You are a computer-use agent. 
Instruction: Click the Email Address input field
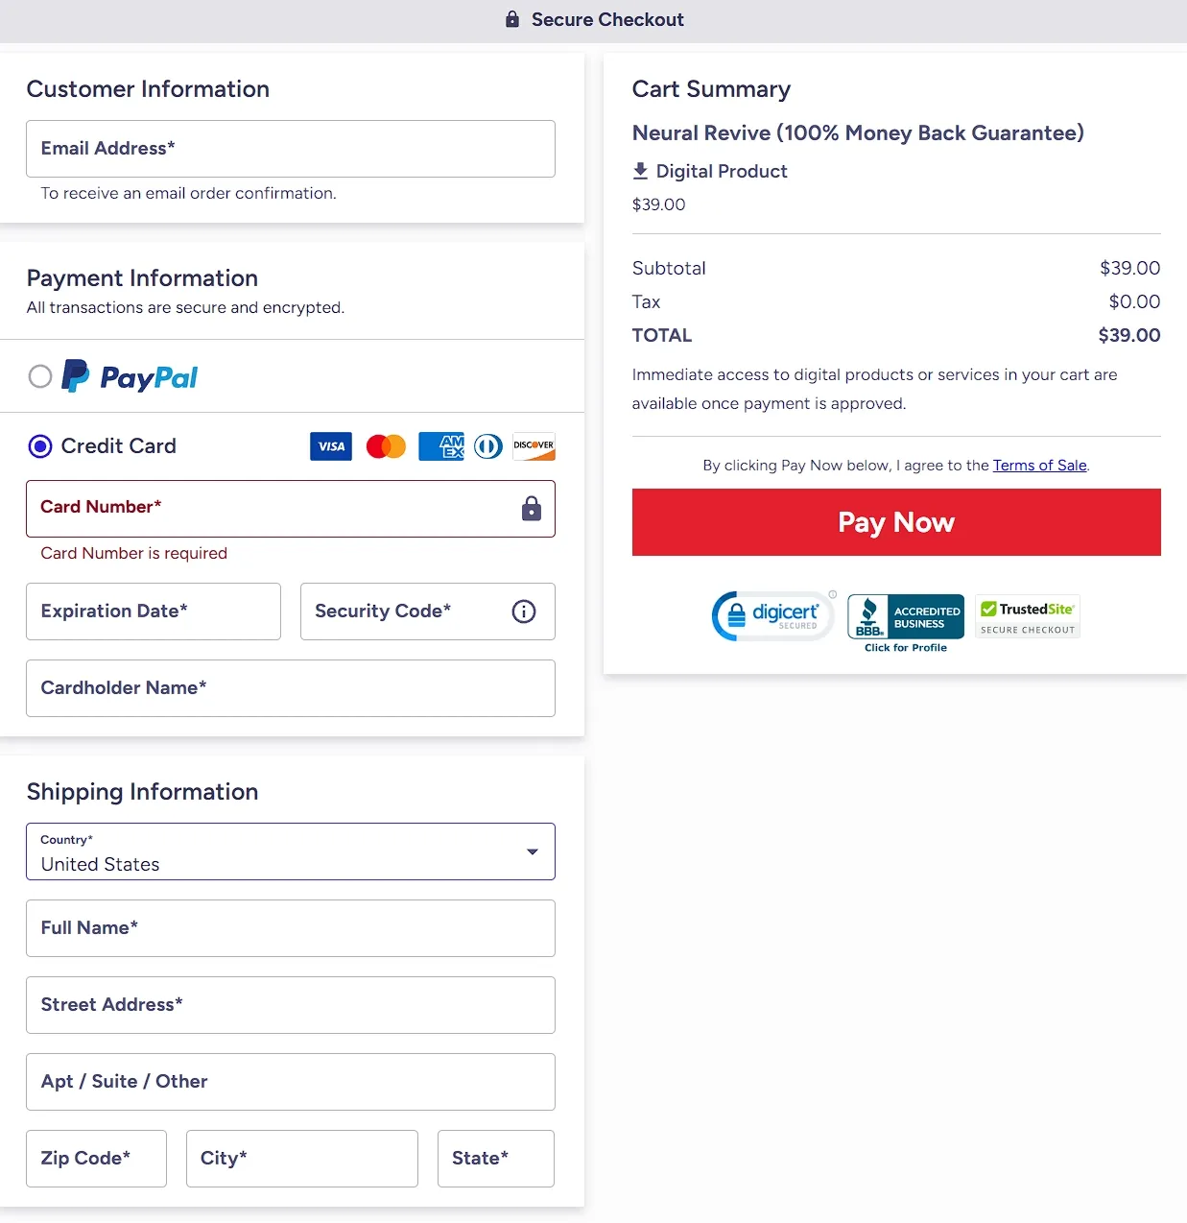[x=291, y=149]
